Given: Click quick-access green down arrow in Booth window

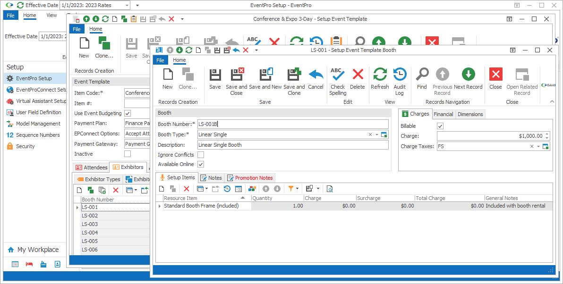Looking at the screenshot, I should tap(179, 50).
